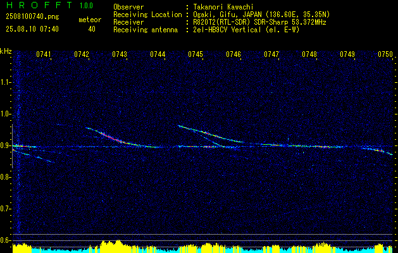
Task: Click the 'Receiving Location' label
Action: click(147, 15)
